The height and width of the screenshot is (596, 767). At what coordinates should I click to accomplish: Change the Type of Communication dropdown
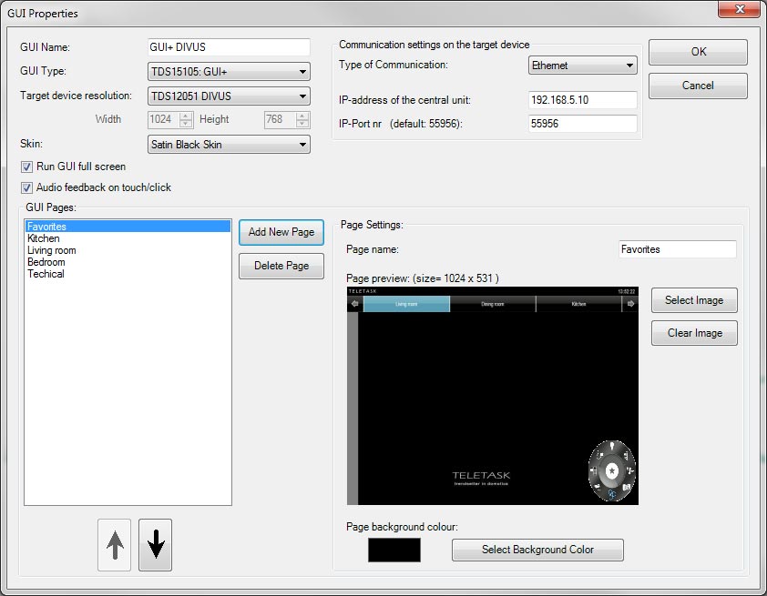[x=582, y=66]
